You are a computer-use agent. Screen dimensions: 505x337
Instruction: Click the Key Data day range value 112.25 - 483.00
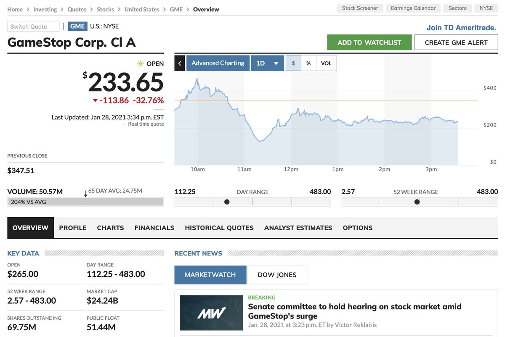pyautogui.click(x=116, y=274)
